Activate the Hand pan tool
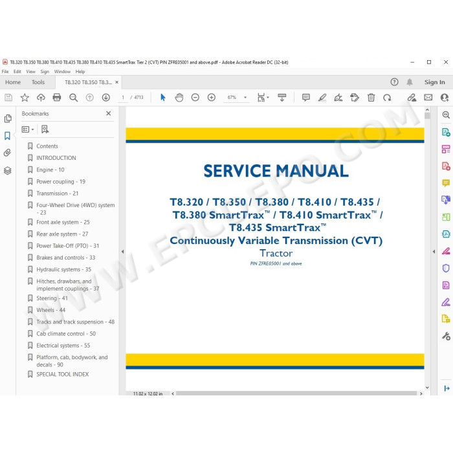The image size is (453, 453). 179,98
